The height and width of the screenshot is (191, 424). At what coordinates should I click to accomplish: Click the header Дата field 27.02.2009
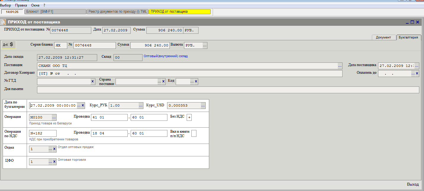click(116, 30)
